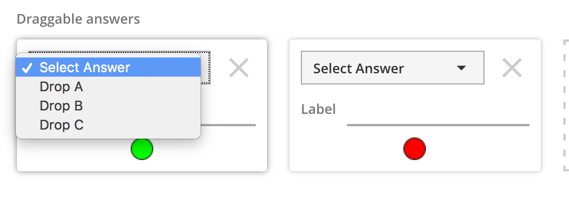Screen dimensions: 569x204
Task: Remove the red-dot answer card with its X
Action: pyautogui.click(x=512, y=68)
